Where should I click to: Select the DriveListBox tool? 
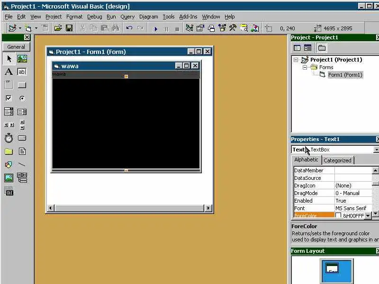(22, 138)
